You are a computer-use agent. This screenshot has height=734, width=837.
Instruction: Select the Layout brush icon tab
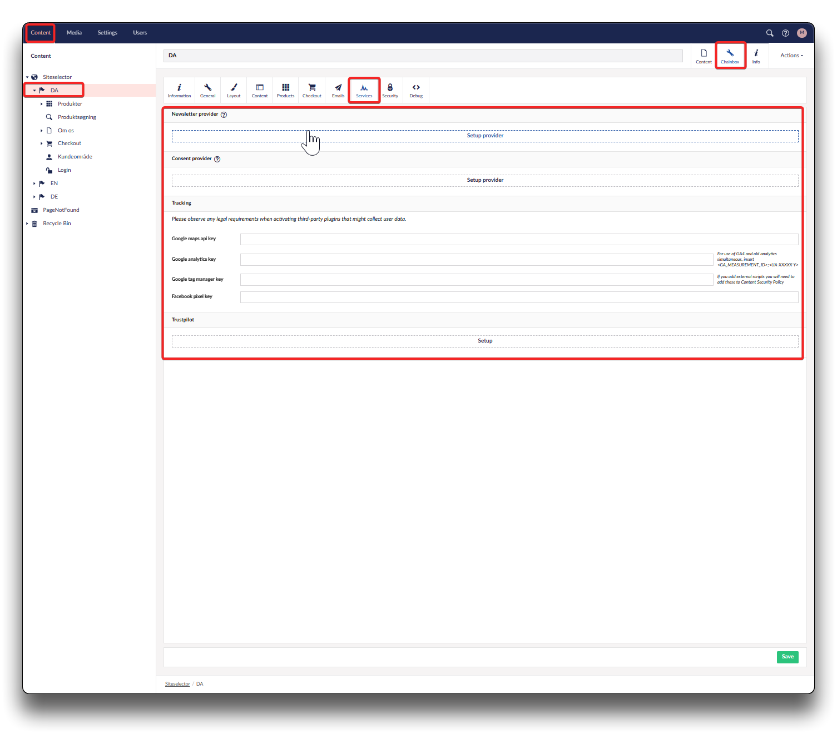pos(234,90)
